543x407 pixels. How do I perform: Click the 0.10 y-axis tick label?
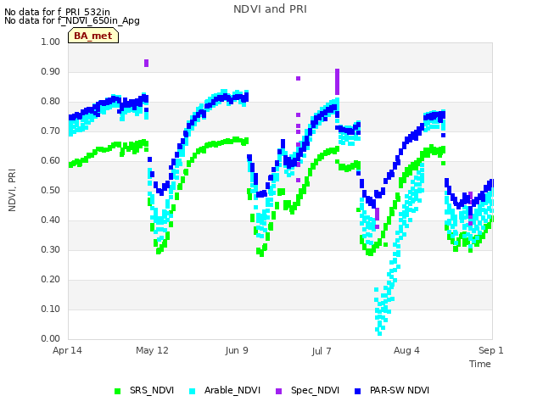click(51, 309)
